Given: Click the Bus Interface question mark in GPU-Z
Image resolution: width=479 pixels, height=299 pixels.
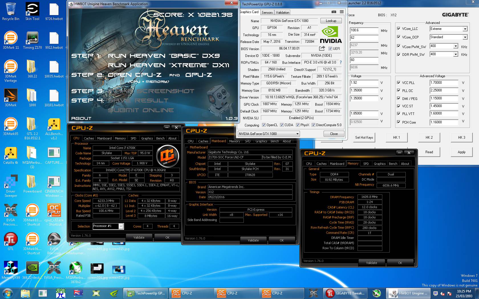Looking at the screenshot, I should [x=340, y=62].
